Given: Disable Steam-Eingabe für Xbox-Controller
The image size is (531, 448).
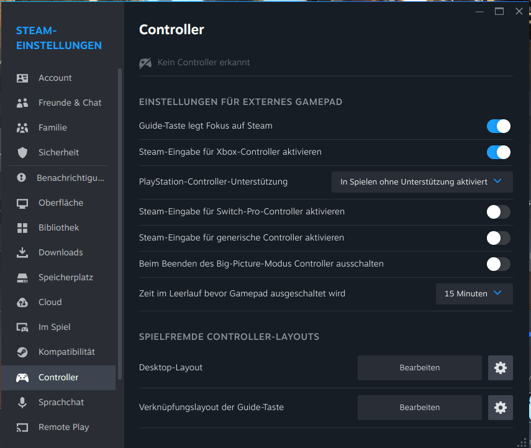Looking at the screenshot, I should 499,152.
